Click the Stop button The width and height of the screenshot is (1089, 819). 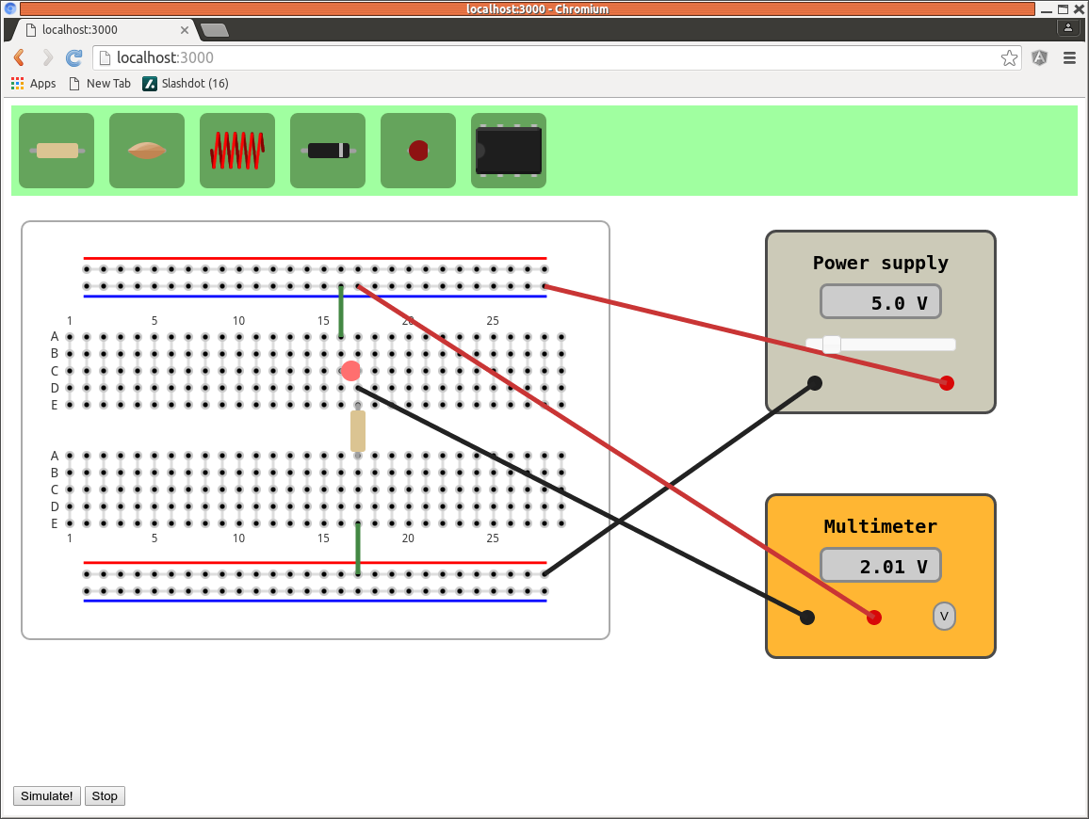(x=105, y=796)
